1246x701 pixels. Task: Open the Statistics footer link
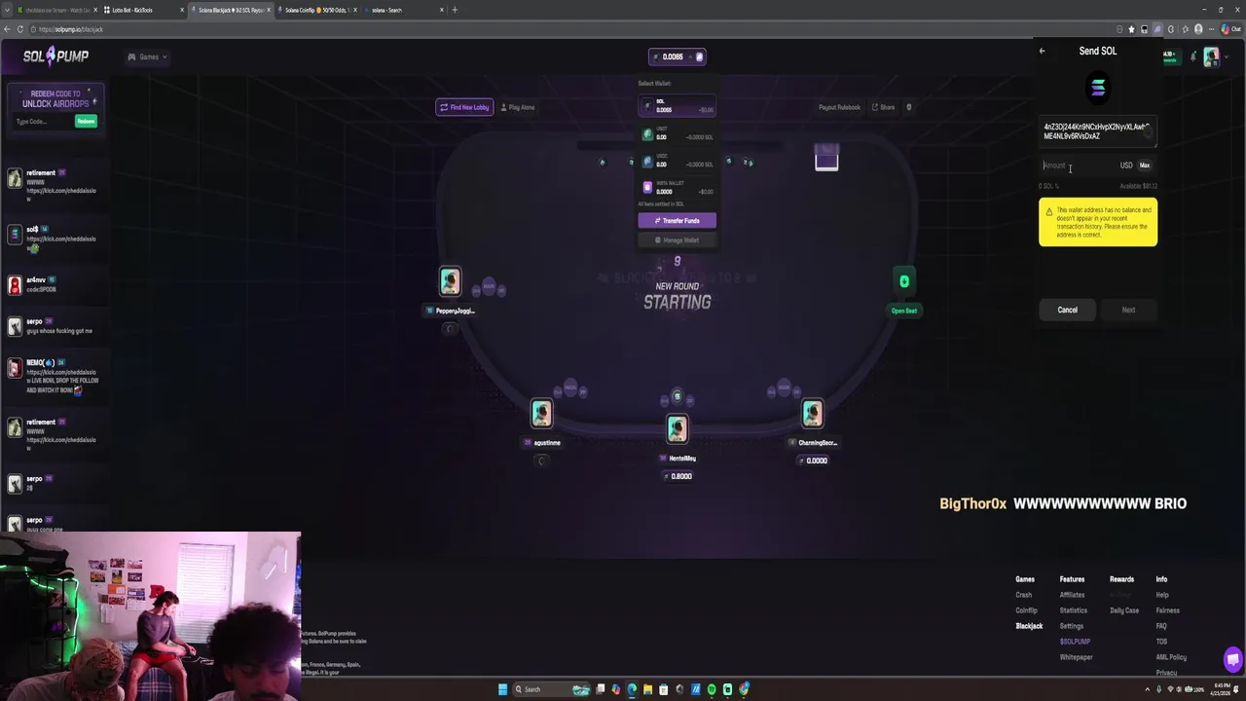point(1074,610)
